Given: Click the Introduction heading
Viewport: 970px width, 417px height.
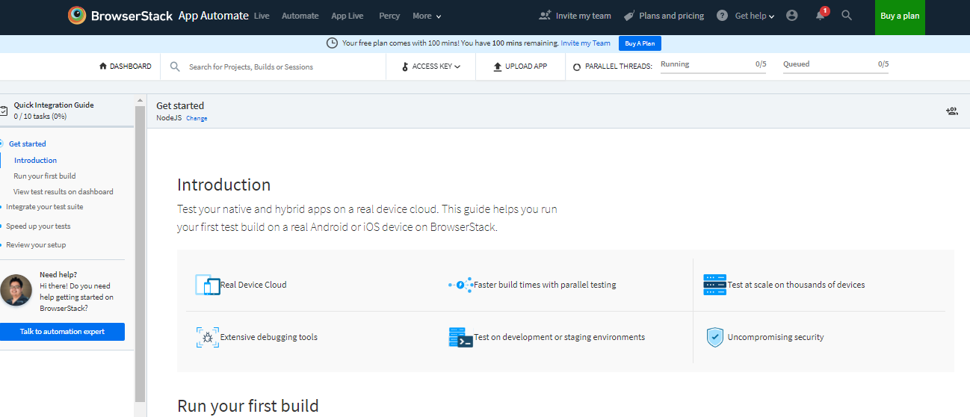Looking at the screenshot, I should (x=223, y=185).
